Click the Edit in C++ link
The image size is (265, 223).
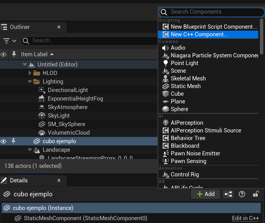coord(245,218)
